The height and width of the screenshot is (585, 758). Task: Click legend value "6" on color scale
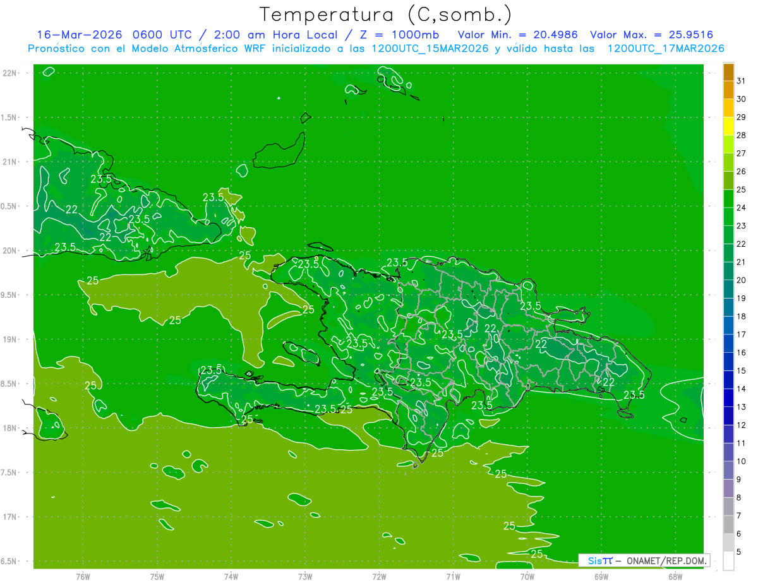(x=739, y=534)
